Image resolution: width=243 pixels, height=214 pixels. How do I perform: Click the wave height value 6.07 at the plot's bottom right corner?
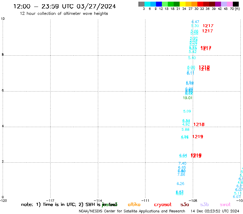(237, 197)
